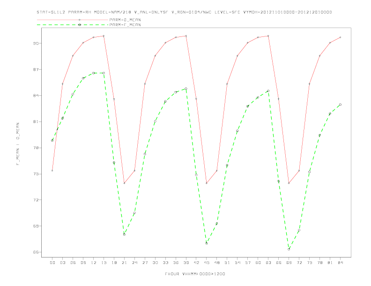371x286 pixels.
Task: Click the 00 forecast hour x-axis label
Action: coord(52,263)
